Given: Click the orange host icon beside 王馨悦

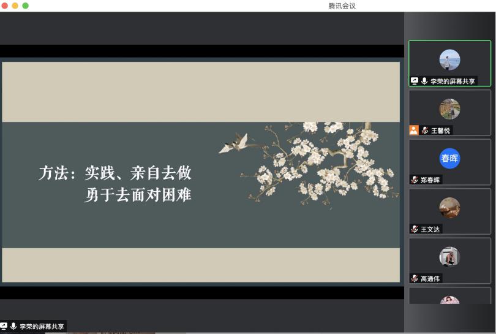Looking at the screenshot, I should (x=414, y=130).
